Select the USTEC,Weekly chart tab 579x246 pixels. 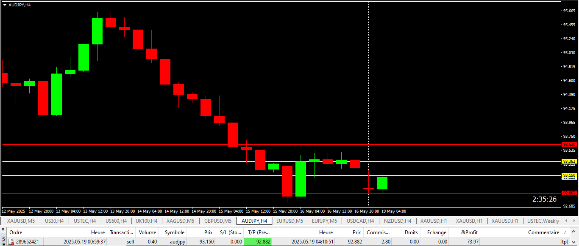click(543, 221)
